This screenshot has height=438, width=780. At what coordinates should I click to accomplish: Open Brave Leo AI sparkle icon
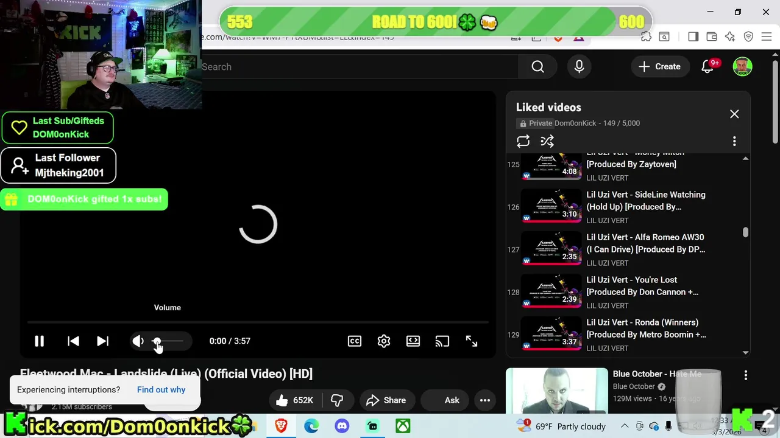(x=730, y=37)
